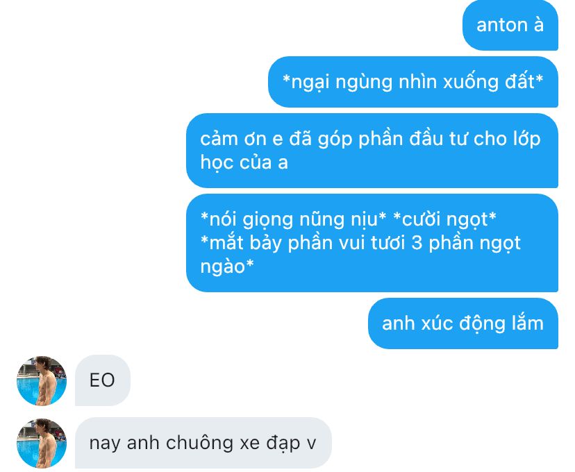Select the '*nói giọng nũng nịu*' message bubble
This screenshot has width=575, height=472.
[372, 243]
